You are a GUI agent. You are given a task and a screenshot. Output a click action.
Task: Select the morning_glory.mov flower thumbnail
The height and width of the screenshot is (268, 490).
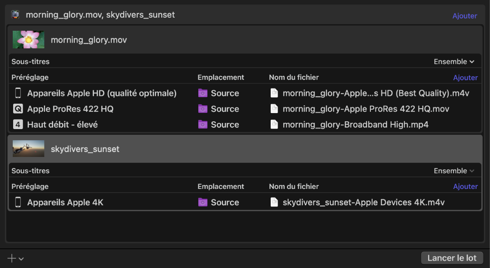[x=28, y=40]
